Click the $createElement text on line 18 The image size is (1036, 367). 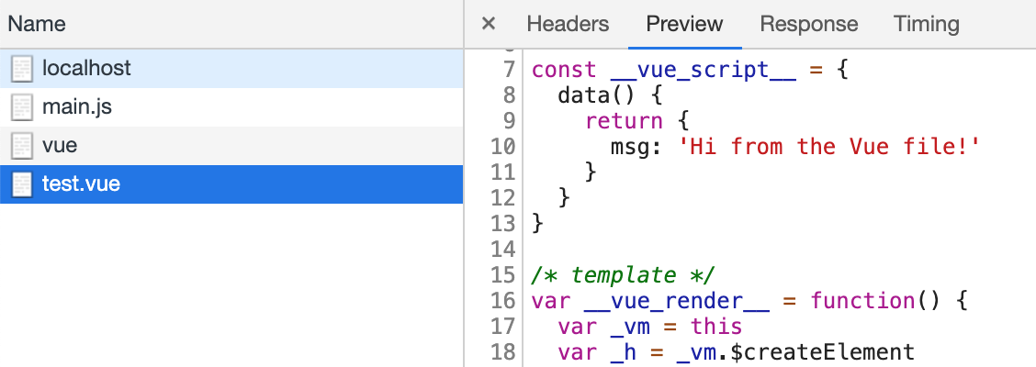pyautogui.click(x=823, y=351)
